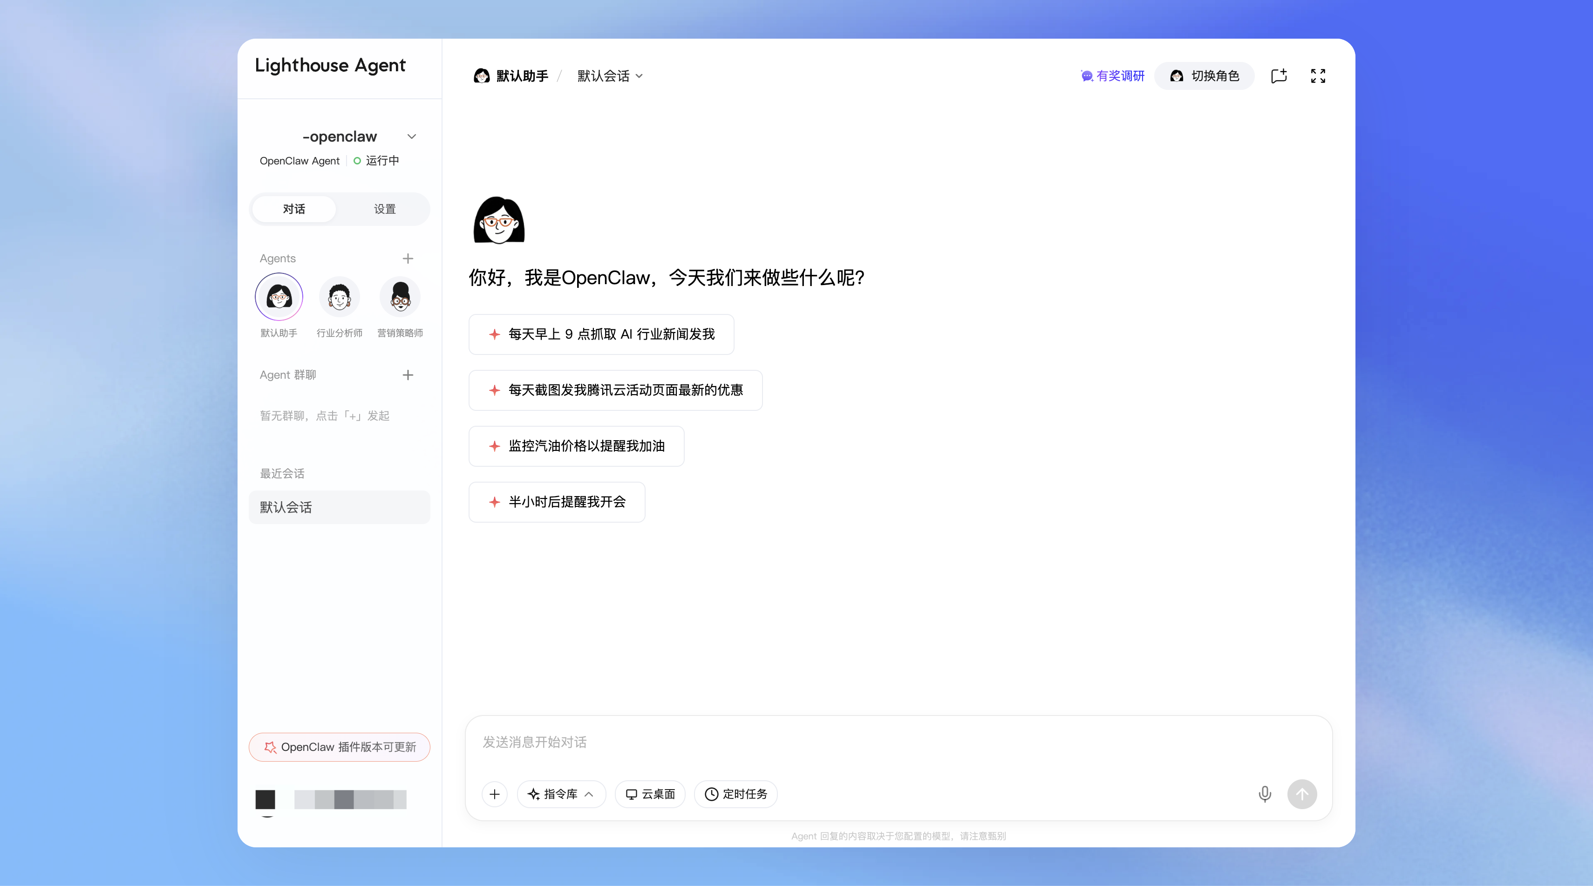
Task: Switch to the 设置 tab
Action: [385, 209]
